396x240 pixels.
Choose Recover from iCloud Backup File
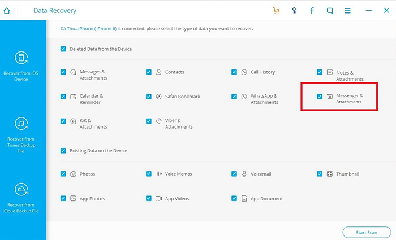point(21,198)
